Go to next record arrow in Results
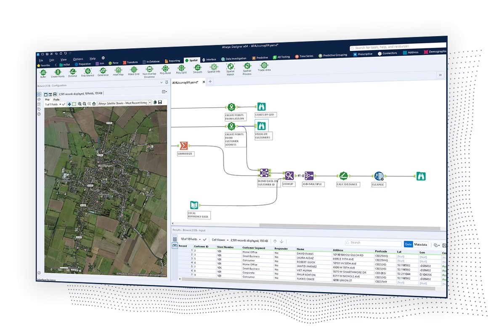Image resolution: width=496 pixels, height=335 pixels. pos(281,241)
